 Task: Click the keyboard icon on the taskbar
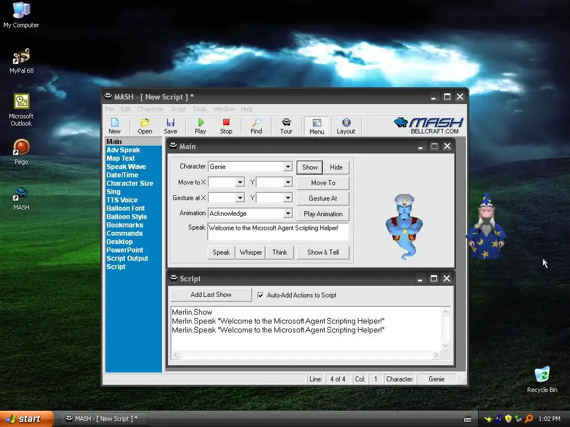(468, 419)
